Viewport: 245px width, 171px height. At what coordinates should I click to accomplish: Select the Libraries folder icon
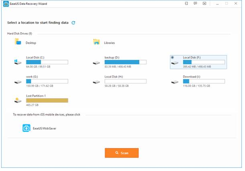click(96, 42)
